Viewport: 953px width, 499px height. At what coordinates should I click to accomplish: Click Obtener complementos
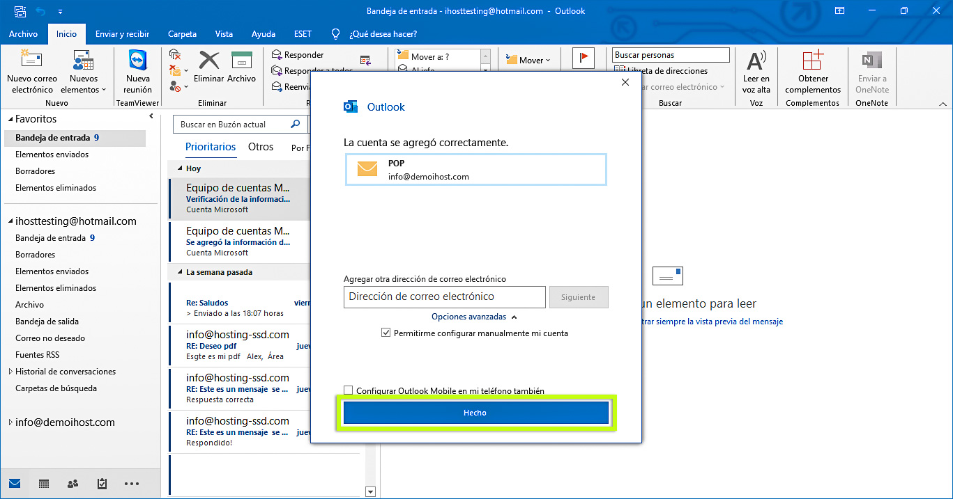point(813,72)
